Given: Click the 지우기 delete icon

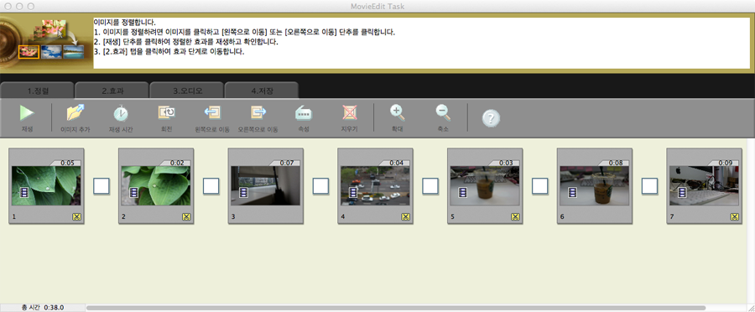Looking at the screenshot, I should [350, 112].
